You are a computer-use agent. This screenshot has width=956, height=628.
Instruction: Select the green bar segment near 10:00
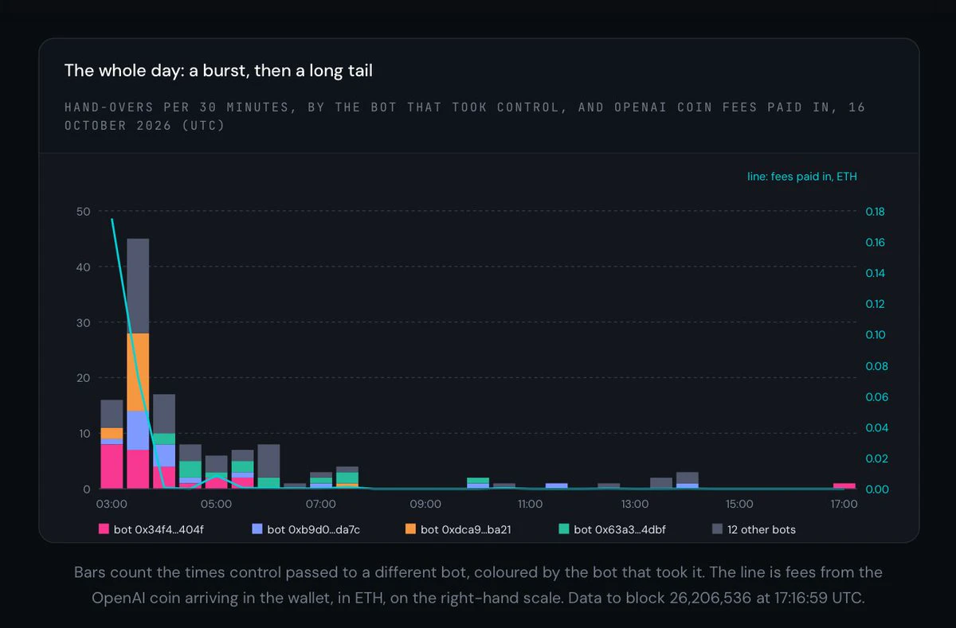pyautogui.click(x=478, y=481)
